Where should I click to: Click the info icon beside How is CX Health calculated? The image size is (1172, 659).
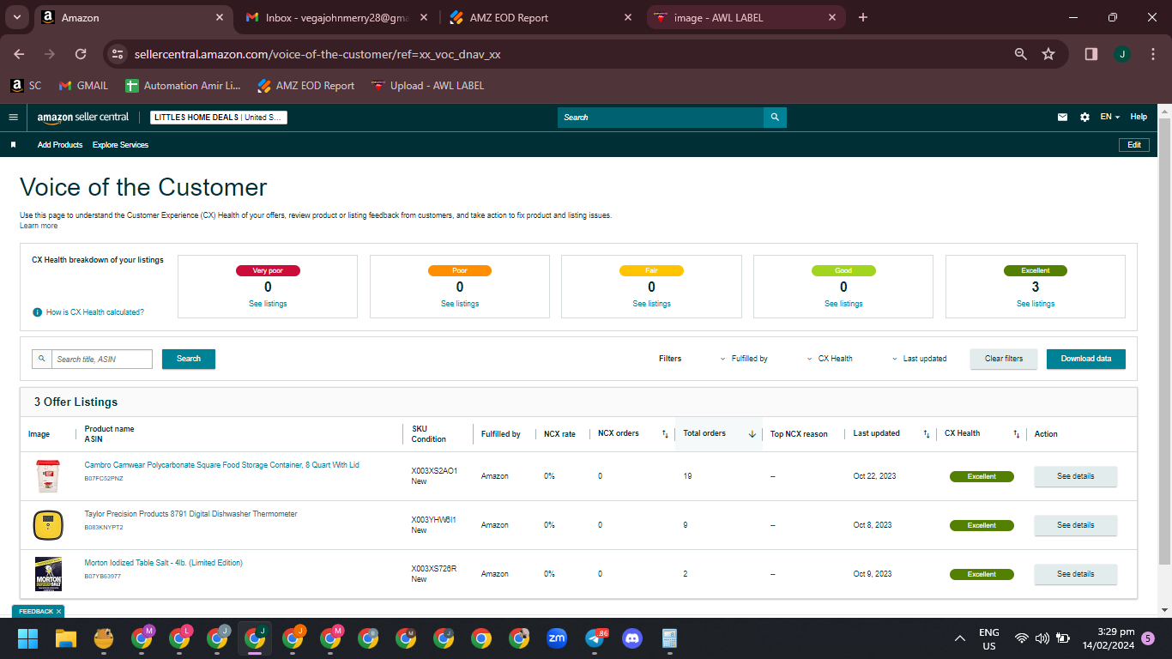[37, 312]
